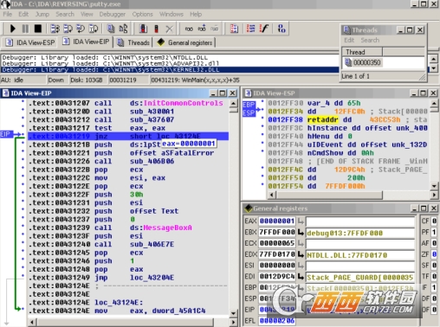Start the process with the play button
440x327 pixels.
pos(12,29)
